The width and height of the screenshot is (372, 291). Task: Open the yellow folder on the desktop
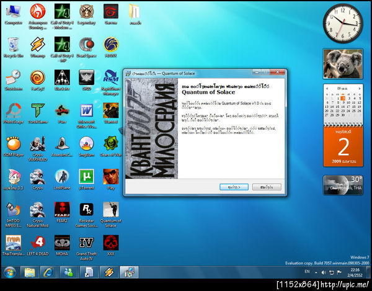click(135, 15)
